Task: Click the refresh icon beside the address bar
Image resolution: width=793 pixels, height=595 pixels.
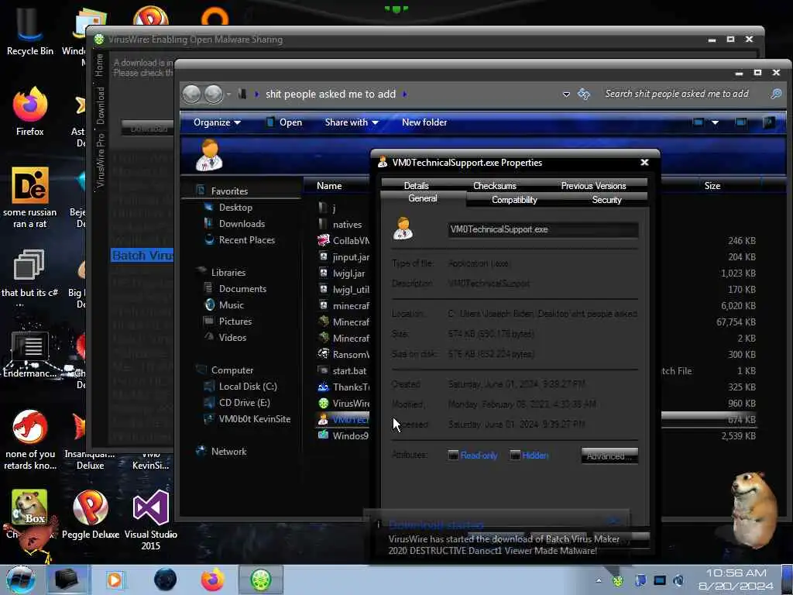Action: pyautogui.click(x=584, y=94)
